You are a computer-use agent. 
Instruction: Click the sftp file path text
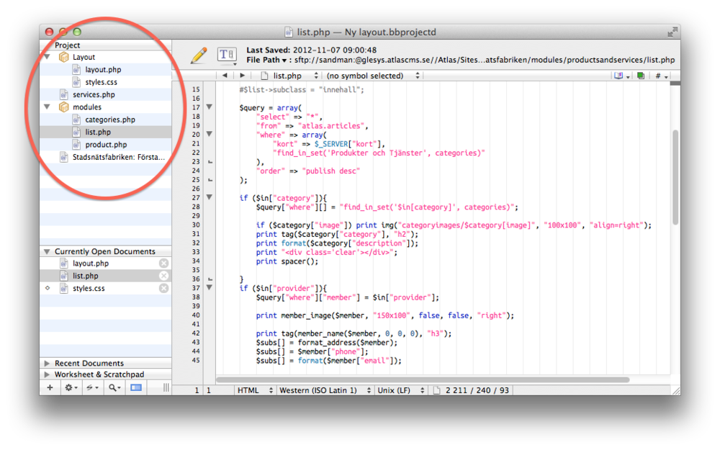coord(485,60)
